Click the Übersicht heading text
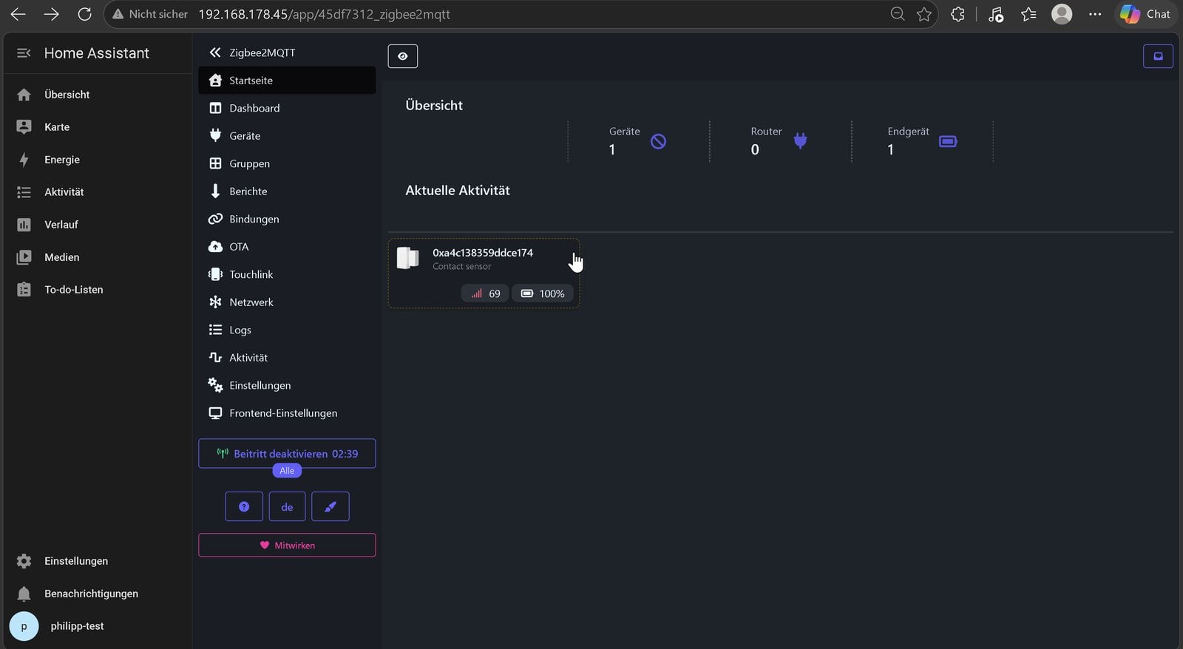The image size is (1183, 649). click(434, 106)
